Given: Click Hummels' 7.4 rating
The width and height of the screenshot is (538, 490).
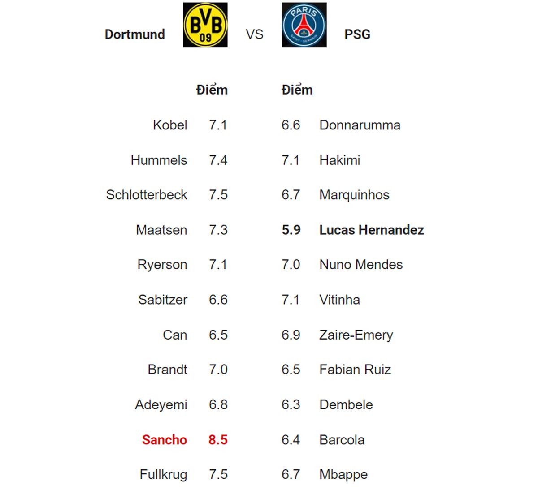Looking at the screenshot, I should [218, 160].
